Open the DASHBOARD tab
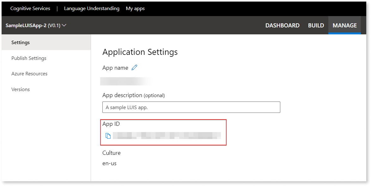This screenshot has width=371, height=186. [x=283, y=25]
